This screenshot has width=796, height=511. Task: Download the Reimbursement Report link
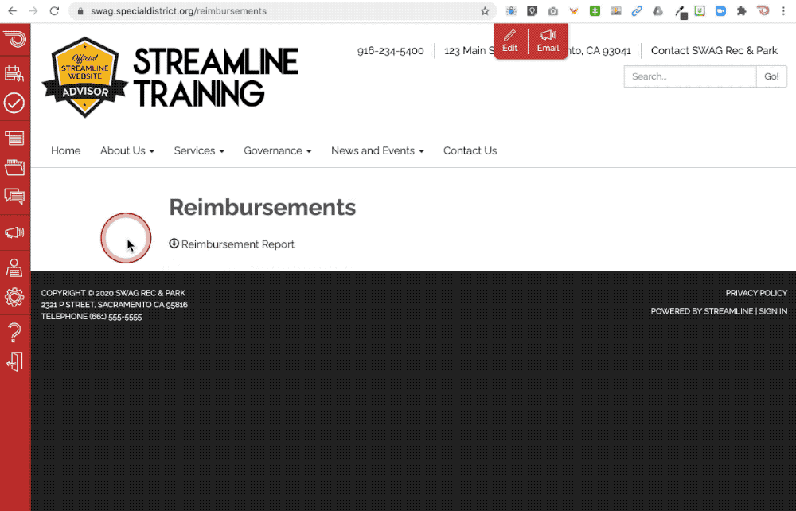click(x=232, y=244)
